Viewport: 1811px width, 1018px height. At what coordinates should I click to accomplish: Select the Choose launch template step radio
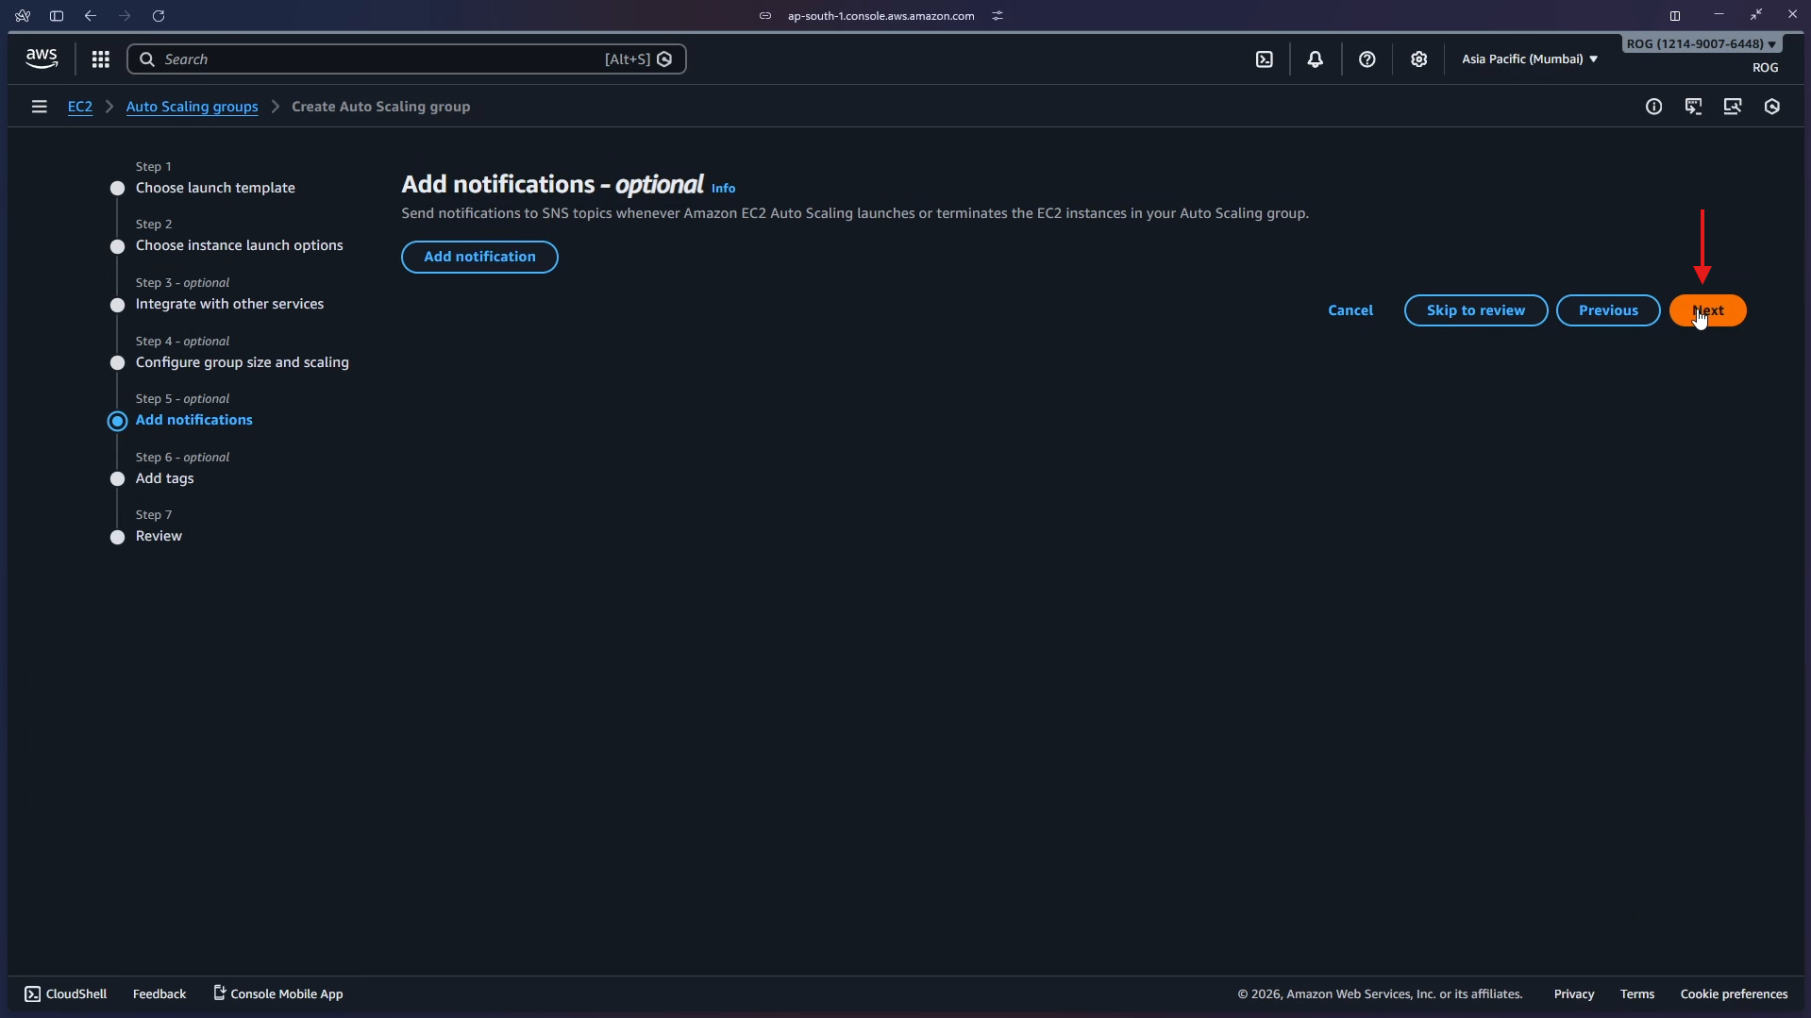tap(117, 188)
